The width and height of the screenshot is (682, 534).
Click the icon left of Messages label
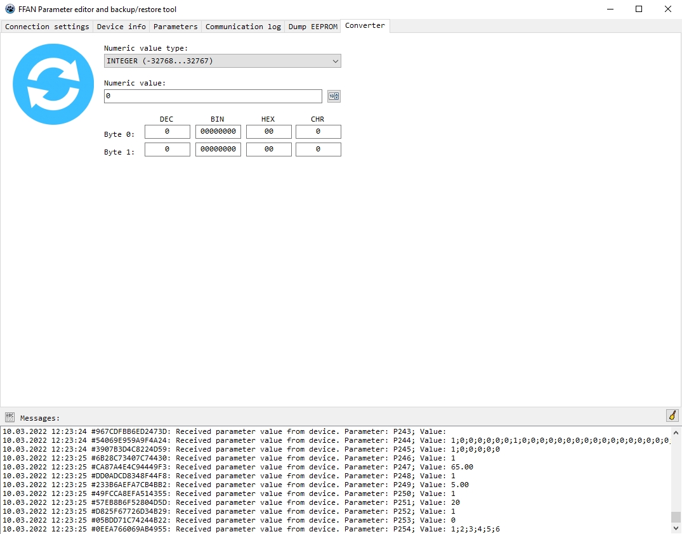click(x=10, y=417)
